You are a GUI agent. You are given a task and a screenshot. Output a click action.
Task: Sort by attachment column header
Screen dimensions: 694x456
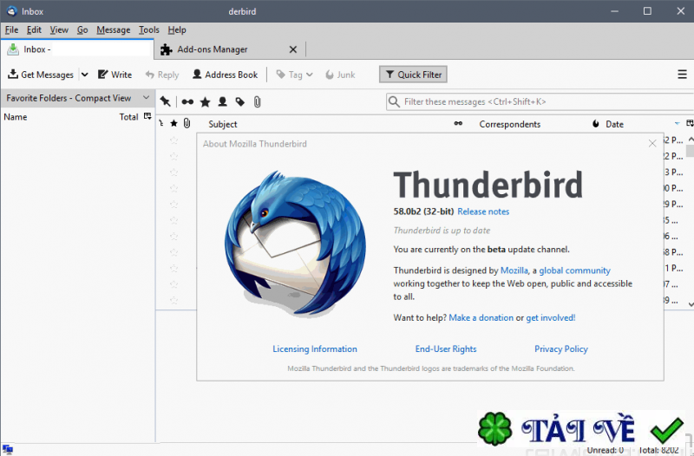pos(187,123)
